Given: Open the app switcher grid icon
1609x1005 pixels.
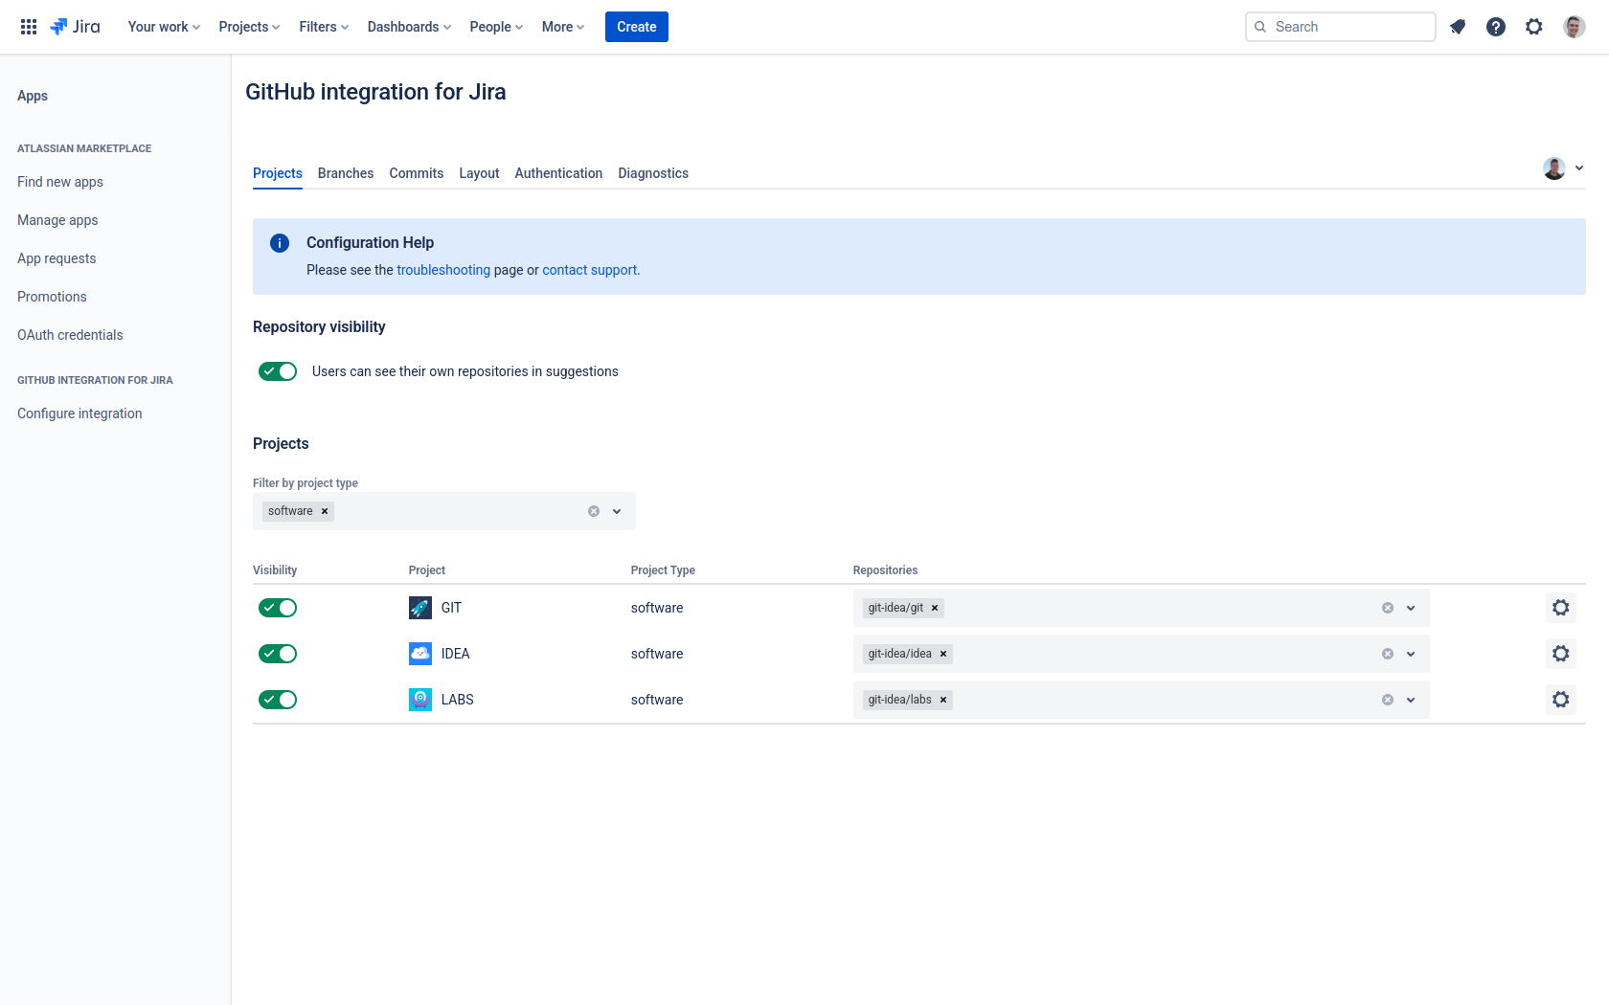Looking at the screenshot, I should coord(29,27).
